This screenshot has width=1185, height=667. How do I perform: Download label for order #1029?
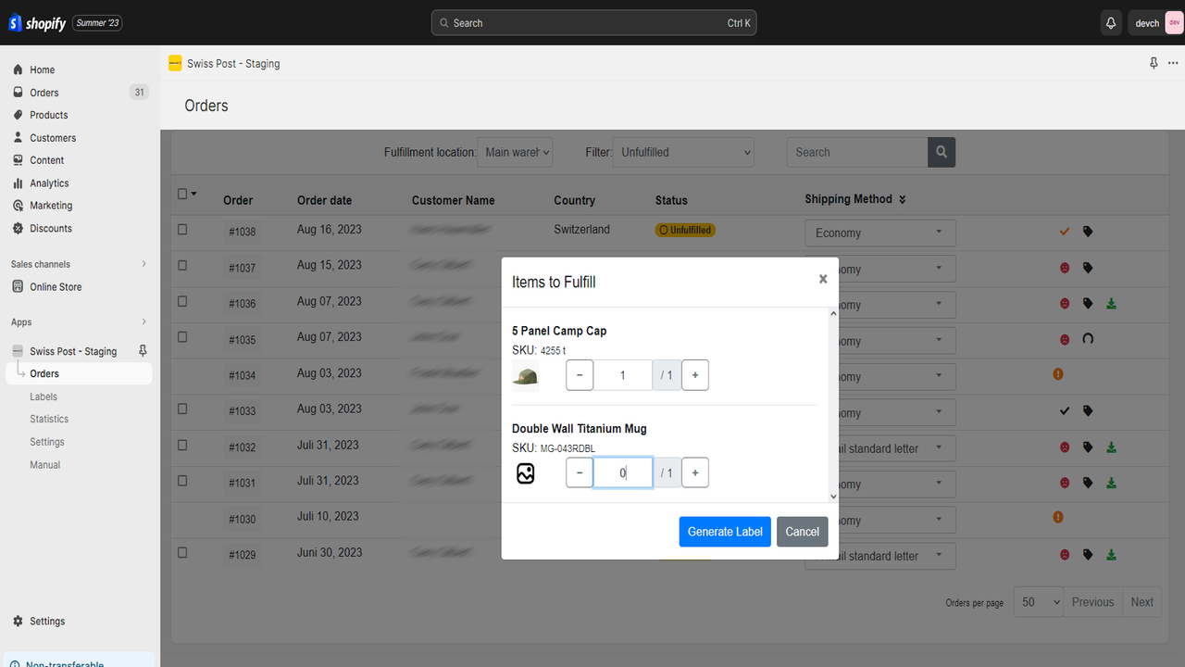click(x=1111, y=554)
